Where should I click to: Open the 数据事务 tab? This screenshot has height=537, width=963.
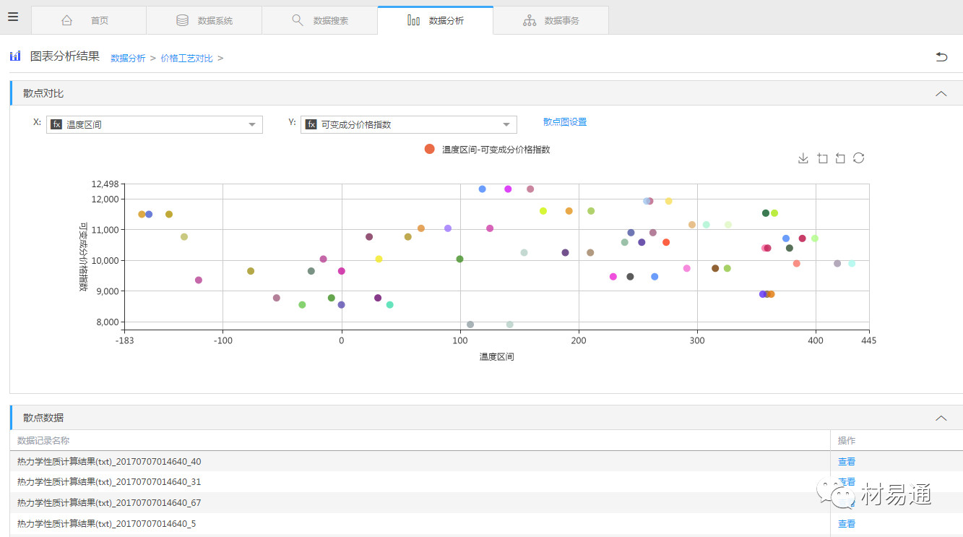point(550,20)
